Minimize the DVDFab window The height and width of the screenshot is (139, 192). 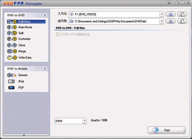(182, 3)
